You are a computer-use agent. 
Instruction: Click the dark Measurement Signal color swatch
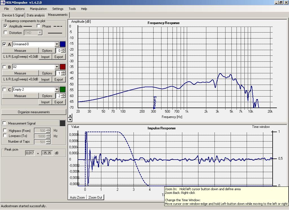[63, 123]
